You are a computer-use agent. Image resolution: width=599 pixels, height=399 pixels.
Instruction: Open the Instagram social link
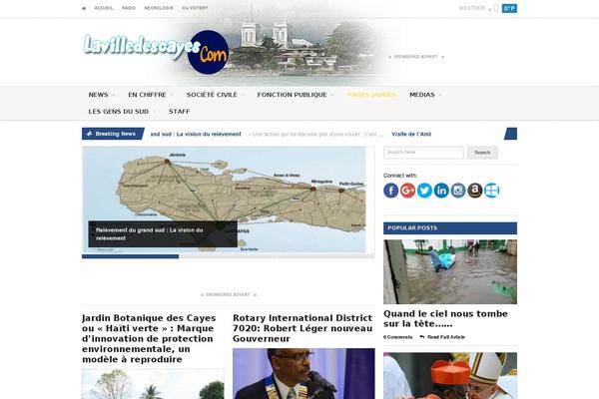[458, 191]
